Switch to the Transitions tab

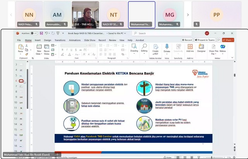pyautogui.click(x=60, y=40)
